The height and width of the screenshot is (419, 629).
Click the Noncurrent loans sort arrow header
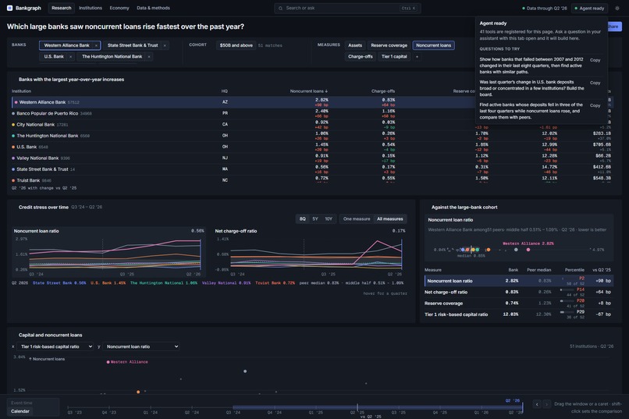coord(309,91)
